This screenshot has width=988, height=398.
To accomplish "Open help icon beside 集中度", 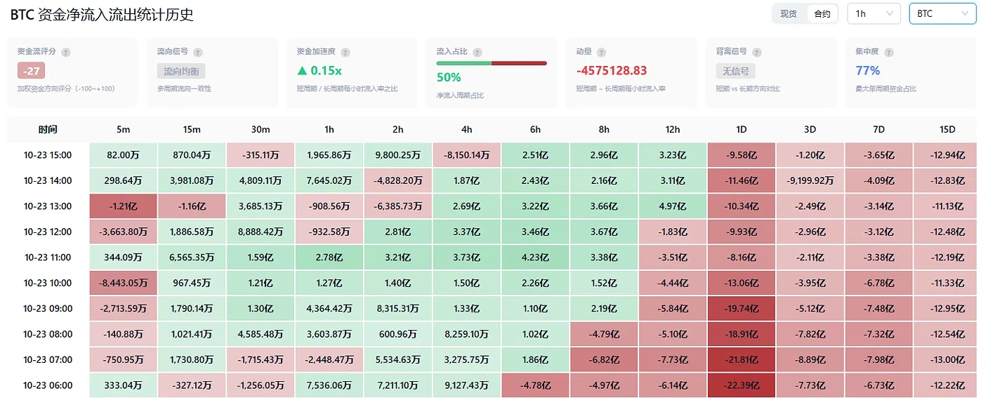I will 889,52.
